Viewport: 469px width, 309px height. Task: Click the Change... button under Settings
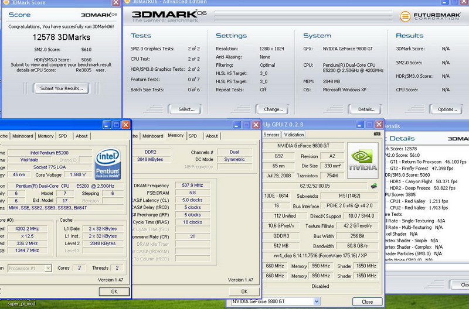(272, 109)
